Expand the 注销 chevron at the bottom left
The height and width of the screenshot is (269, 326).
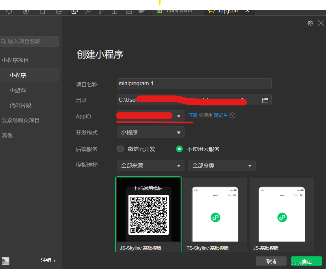[54, 261]
